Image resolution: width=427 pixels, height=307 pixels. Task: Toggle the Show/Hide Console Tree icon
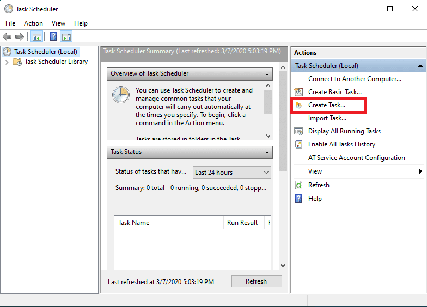point(37,37)
